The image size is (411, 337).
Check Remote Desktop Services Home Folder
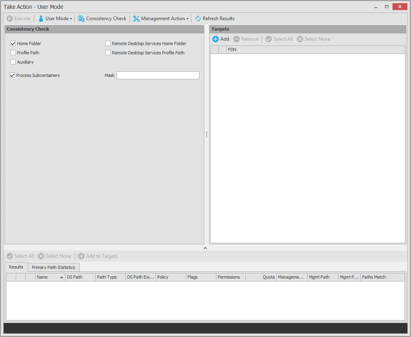[108, 43]
